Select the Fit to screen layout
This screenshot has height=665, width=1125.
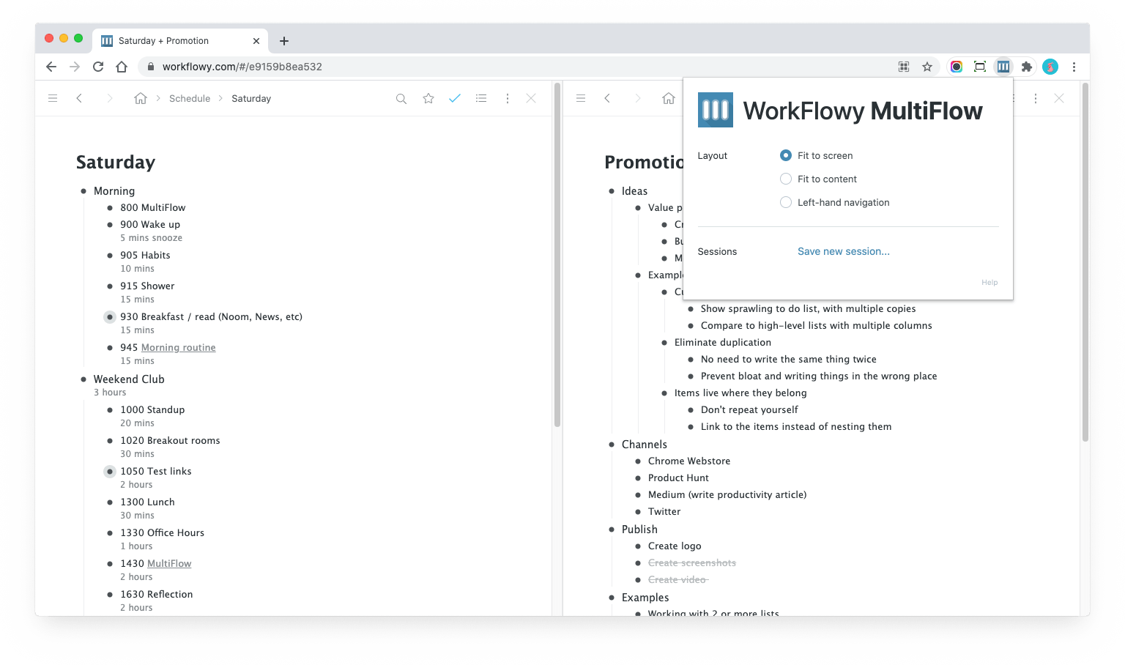[786, 155]
